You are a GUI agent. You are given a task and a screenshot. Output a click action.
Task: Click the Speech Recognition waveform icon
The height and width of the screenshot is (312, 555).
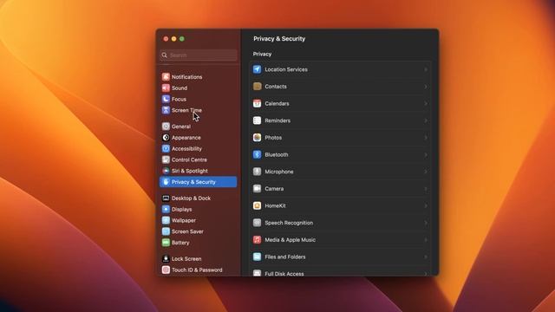[x=257, y=223]
